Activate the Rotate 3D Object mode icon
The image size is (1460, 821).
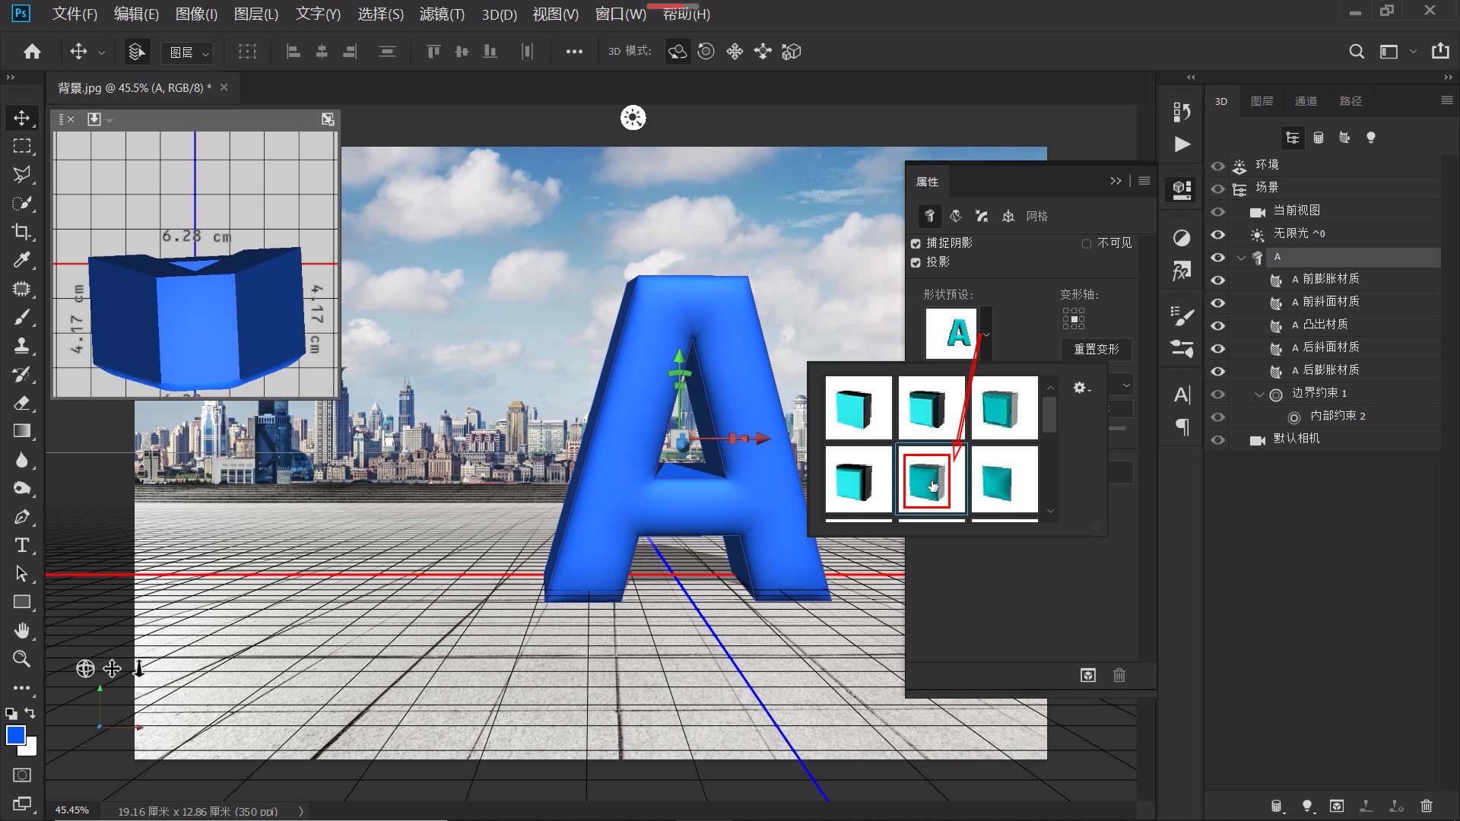[677, 52]
